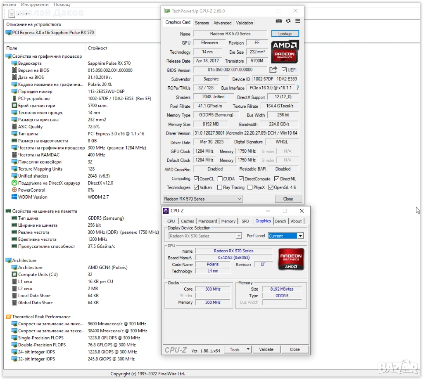The height and width of the screenshot is (379, 423).
Task: Toggle the CUDA checkbox
Action: [220, 179]
